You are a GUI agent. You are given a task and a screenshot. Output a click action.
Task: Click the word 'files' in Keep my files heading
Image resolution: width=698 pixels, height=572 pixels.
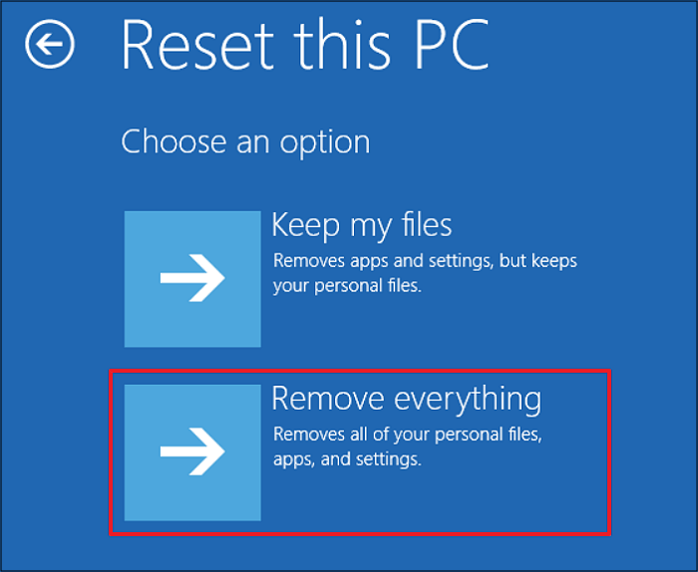pyautogui.click(x=421, y=225)
